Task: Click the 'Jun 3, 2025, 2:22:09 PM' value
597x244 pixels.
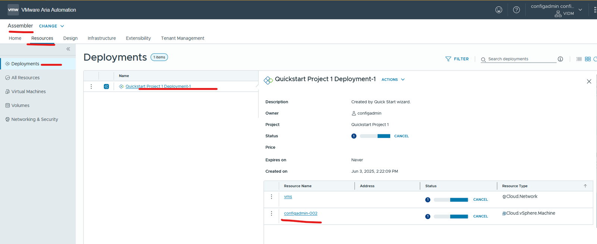Action: (375, 171)
